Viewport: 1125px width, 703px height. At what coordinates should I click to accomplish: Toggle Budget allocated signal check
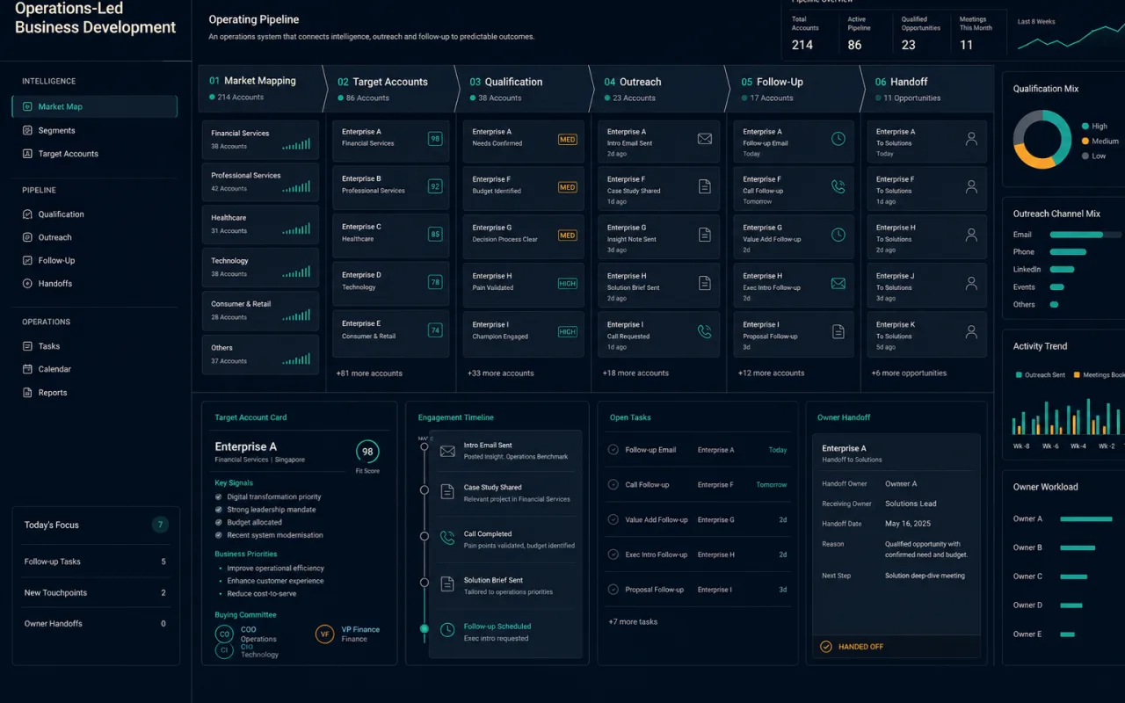coord(219,522)
